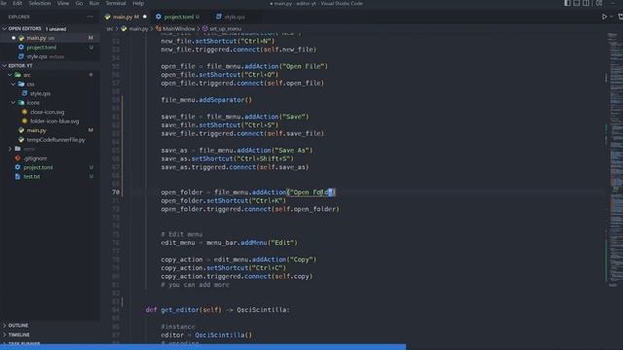Toggle the secondary side bar layout icon
Image resolution: width=623 pixels, height=350 pixels.
point(586,3)
